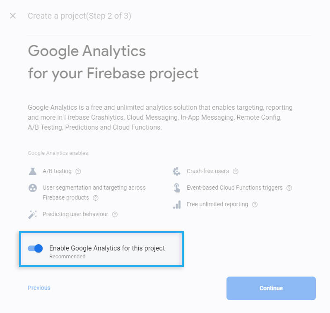This screenshot has height=313, width=330.
Task: Open help for Event-based Cloud Functions triggers
Action: (x=289, y=188)
